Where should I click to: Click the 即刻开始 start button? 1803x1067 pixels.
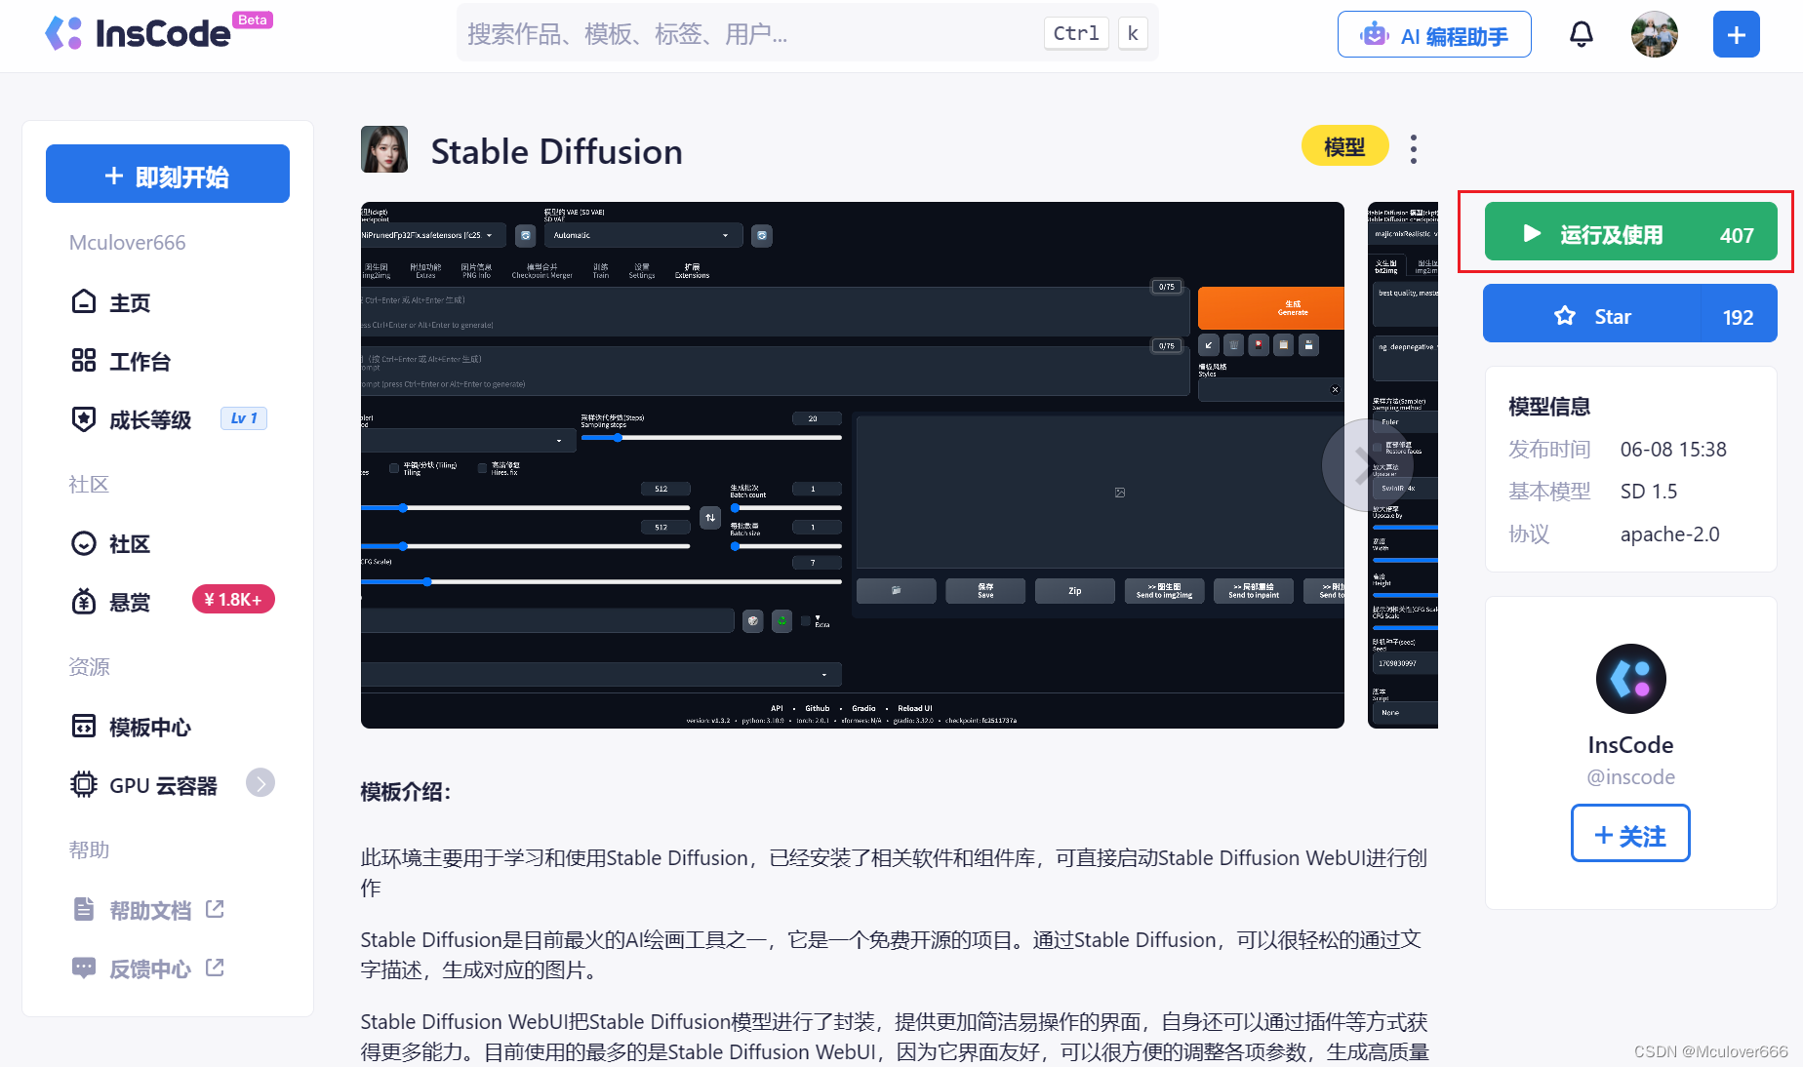168,175
